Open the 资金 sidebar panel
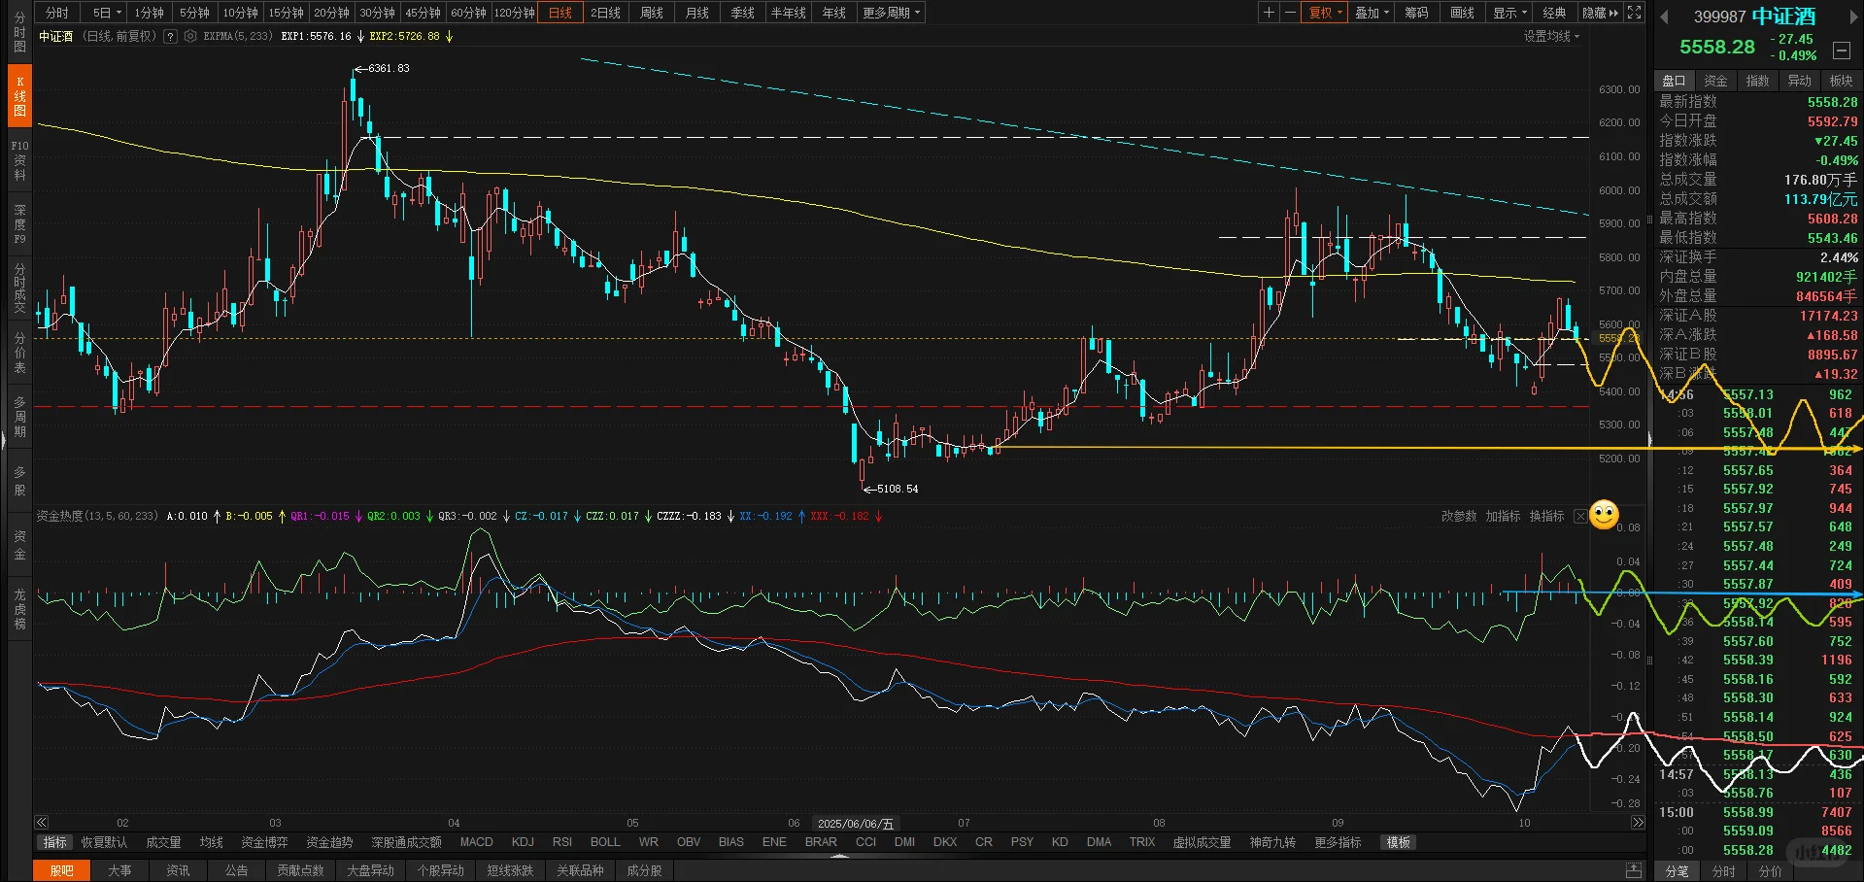This screenshot has height=882, width=1864. coord(19,545)
